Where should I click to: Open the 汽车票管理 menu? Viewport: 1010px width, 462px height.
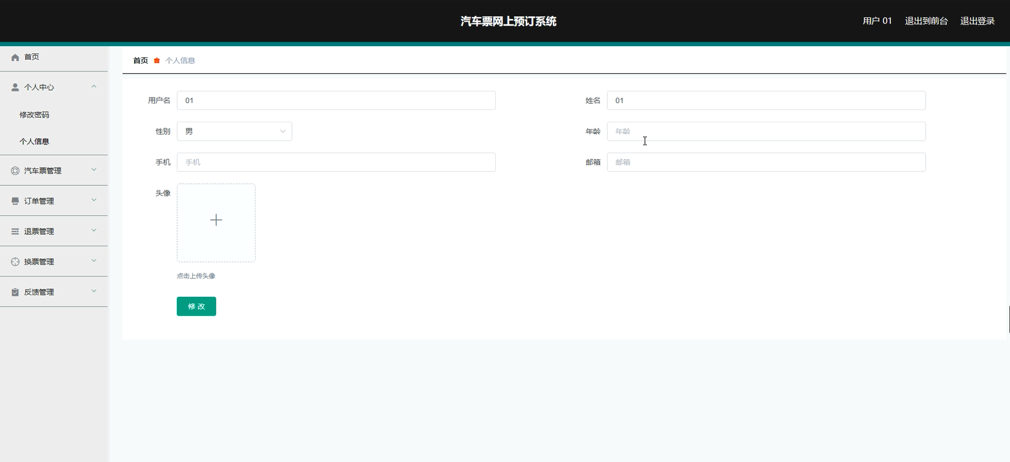pos(54,171)
